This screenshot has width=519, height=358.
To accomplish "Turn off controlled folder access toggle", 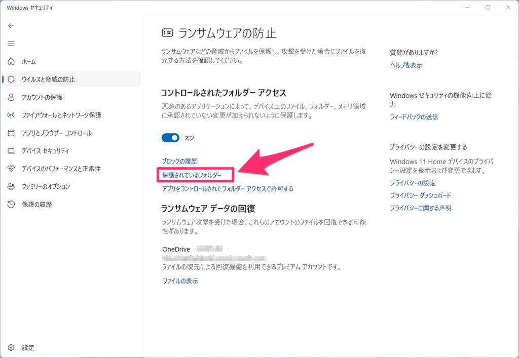I will tap(171, 138).
